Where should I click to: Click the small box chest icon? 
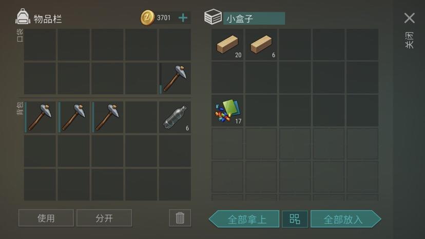tap(213, 16)
